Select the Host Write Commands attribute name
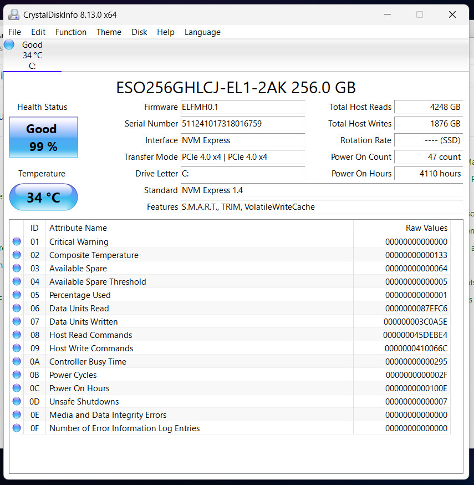 (91, 348)
